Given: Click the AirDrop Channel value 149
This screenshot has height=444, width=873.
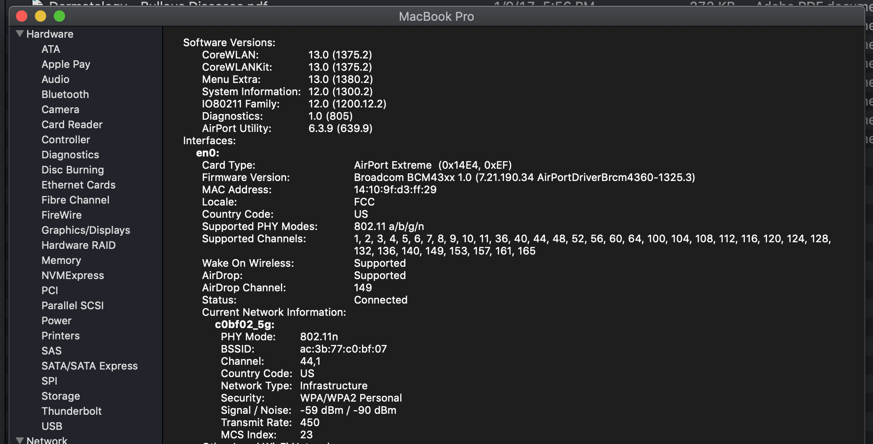Looking at the screenshot, I should click(x=363, y=288).
